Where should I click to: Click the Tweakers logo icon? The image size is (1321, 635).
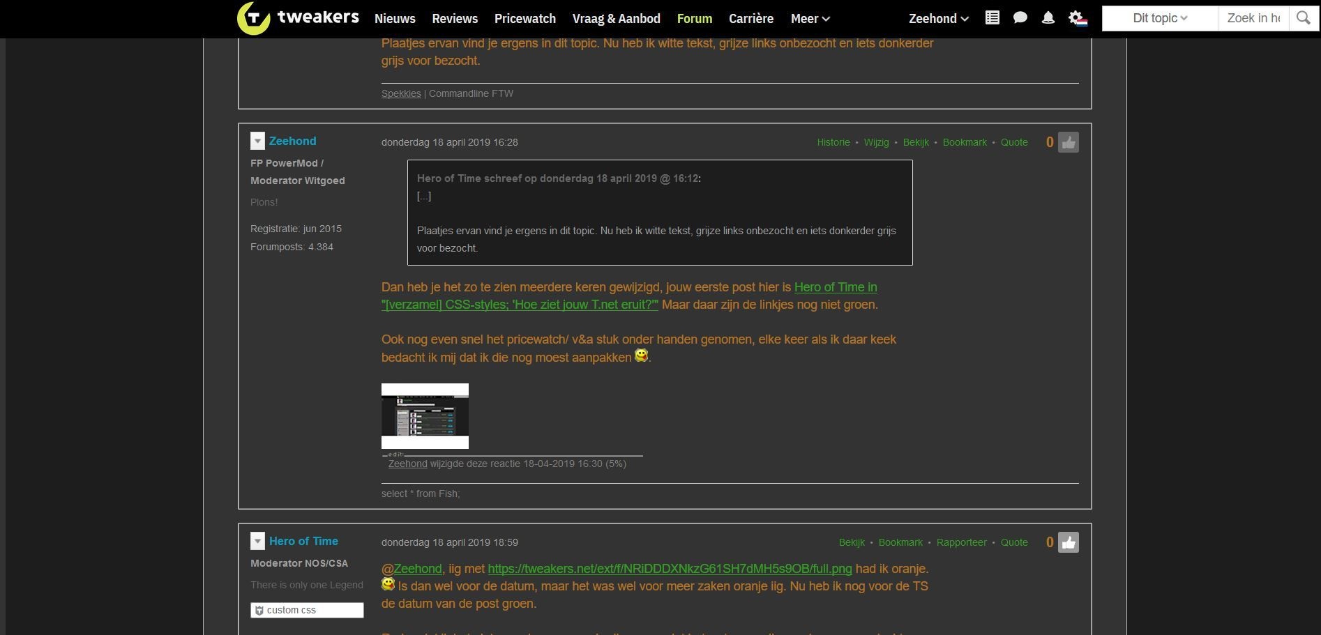(254, 18)
